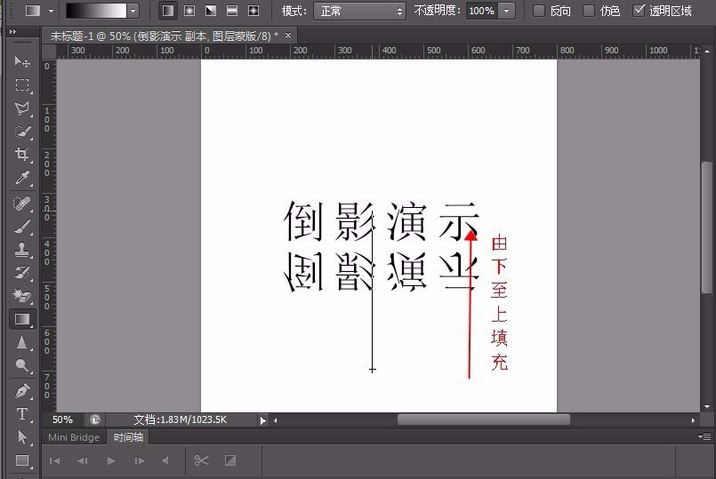Select the Healing Brush tool
716x479 pixels.
[22, 203]
